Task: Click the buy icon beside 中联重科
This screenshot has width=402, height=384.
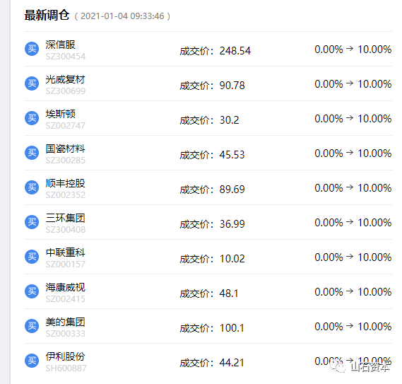Action: coord(32,257)
